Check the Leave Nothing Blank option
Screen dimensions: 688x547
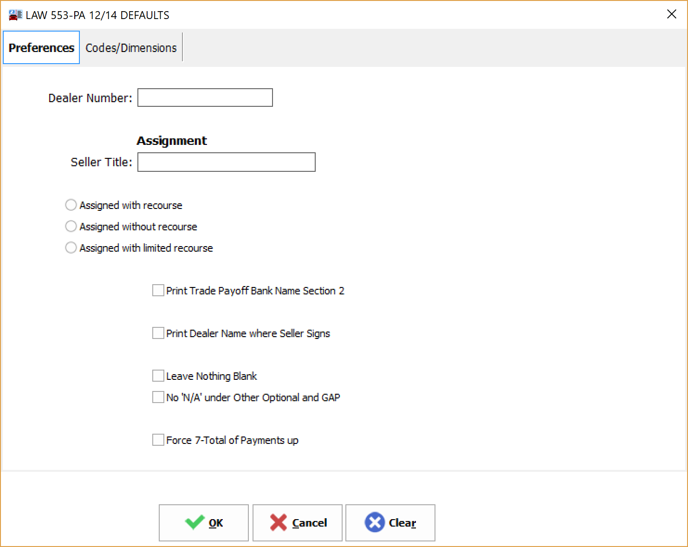click(x=158, y=375)
